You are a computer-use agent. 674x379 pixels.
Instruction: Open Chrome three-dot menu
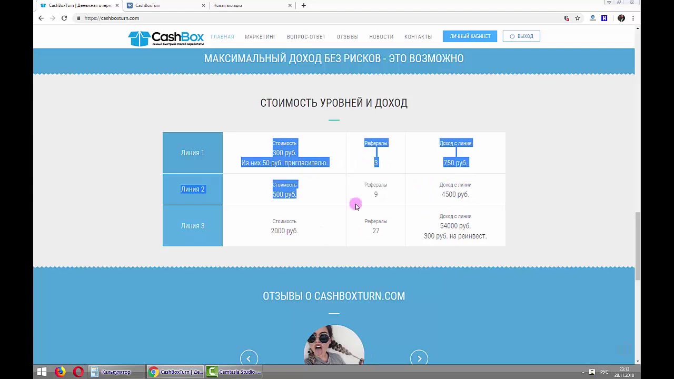tap(633, 18)
